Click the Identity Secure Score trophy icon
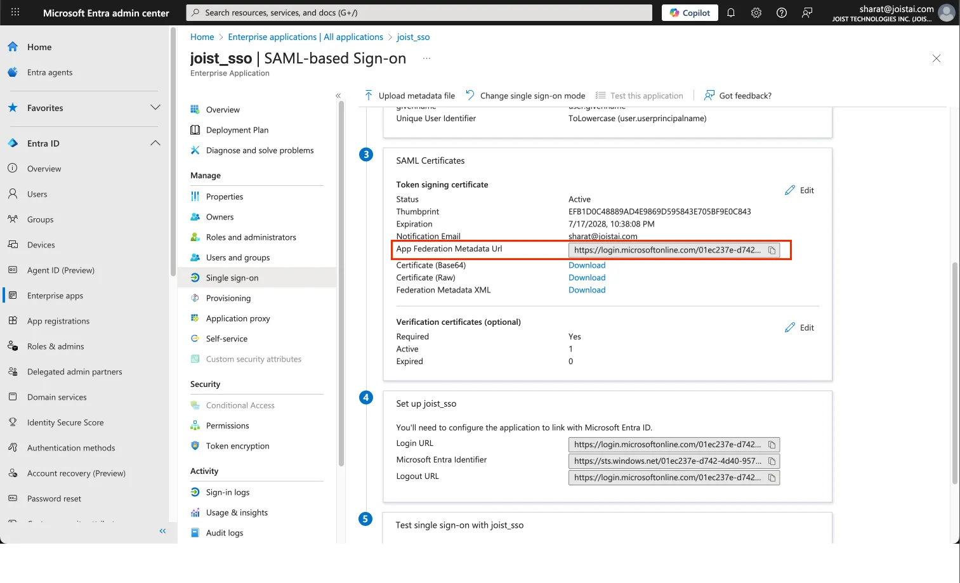Viewport: 960px width, 583px height. (13, 423)
